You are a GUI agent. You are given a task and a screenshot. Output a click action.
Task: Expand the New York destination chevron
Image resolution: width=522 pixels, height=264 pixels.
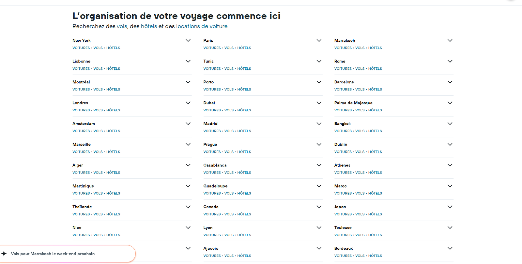tap(188, 40)
